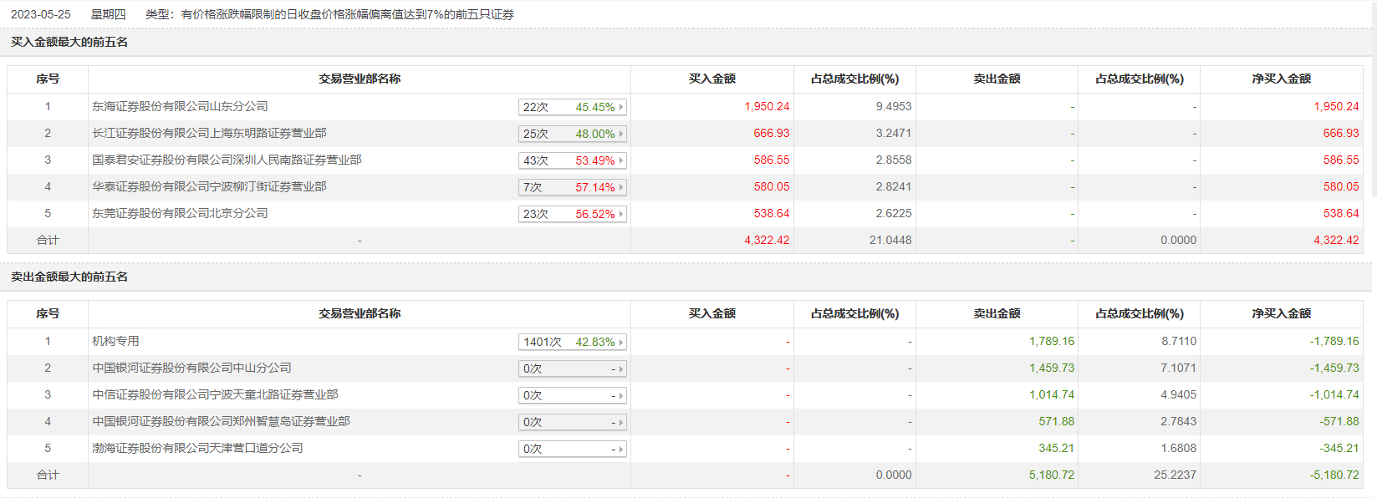This screenshot has height=498, width=1377.
Task: Expand 国泰君安深圳人民南路 43次 dropdown
Action: (621, 160)
